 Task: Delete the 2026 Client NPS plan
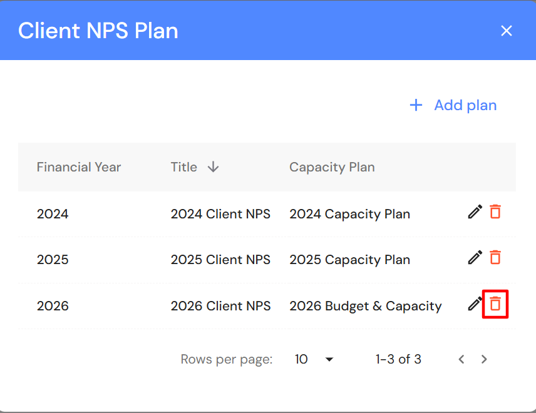pos(495,305)
